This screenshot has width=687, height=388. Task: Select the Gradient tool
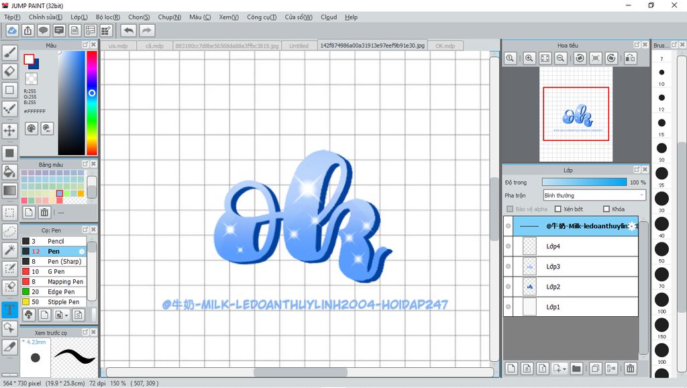pos(9,190)
